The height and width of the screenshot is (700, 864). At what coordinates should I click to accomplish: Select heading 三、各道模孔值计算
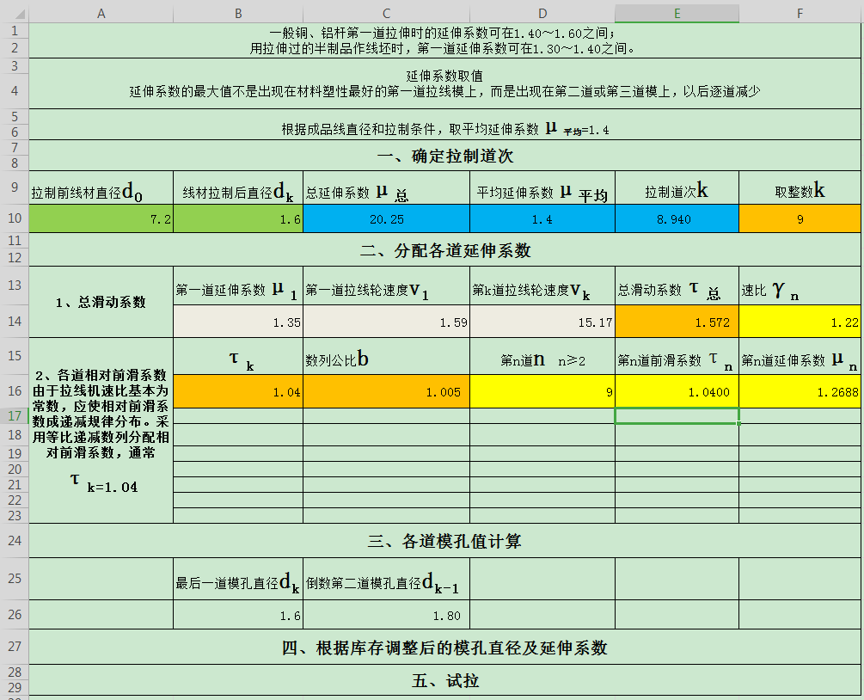(444, 541)
